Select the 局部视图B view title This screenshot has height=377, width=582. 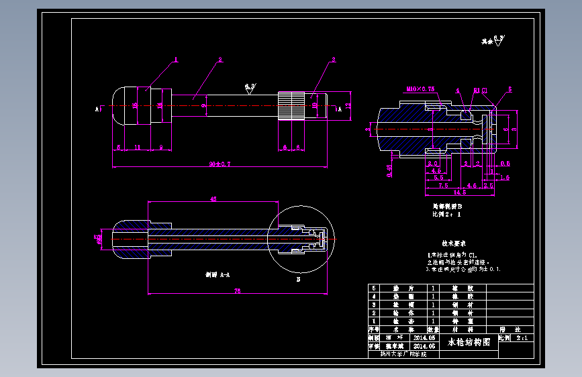(447, 207)
